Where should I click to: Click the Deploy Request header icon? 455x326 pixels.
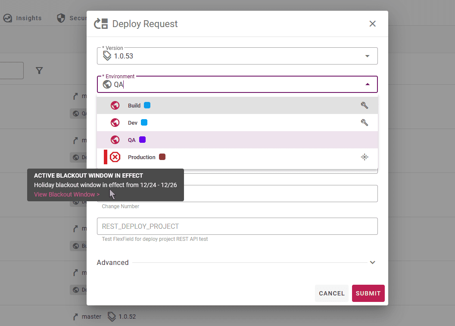click(x=101, y=24)
